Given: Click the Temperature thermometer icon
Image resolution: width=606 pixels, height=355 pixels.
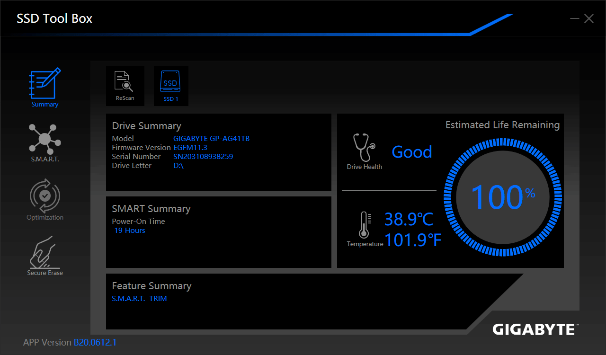Looking at the screenshot, I should tap(365, 224).
